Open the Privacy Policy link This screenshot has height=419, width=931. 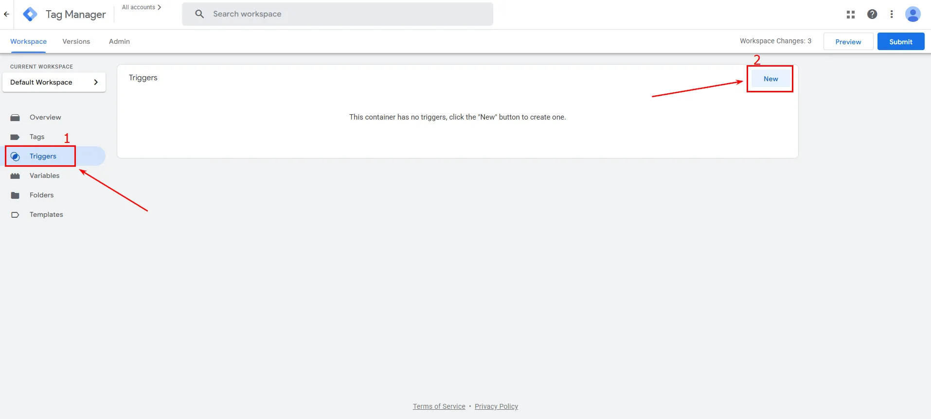click(496, 406)
